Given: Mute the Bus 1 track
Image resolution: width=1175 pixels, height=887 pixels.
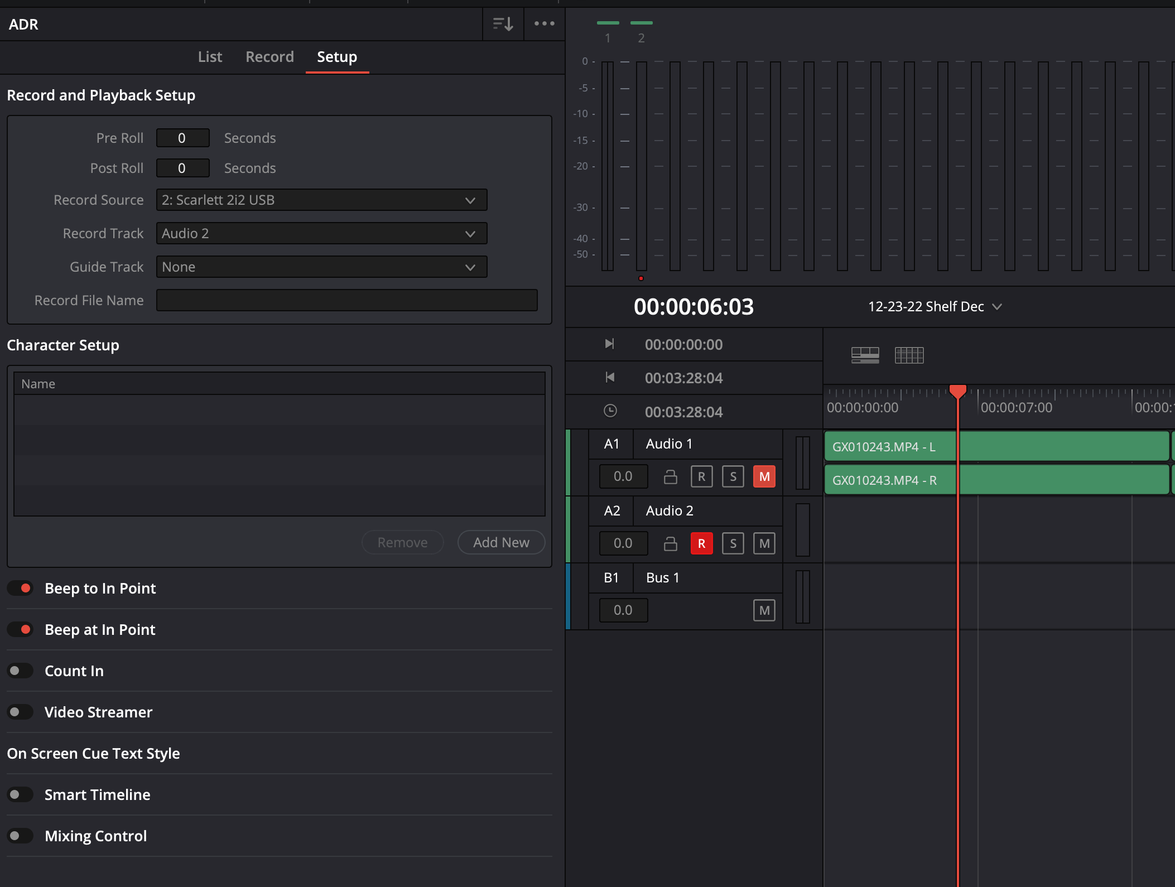Looking at the screenshot, I should [x=764, y=610].
